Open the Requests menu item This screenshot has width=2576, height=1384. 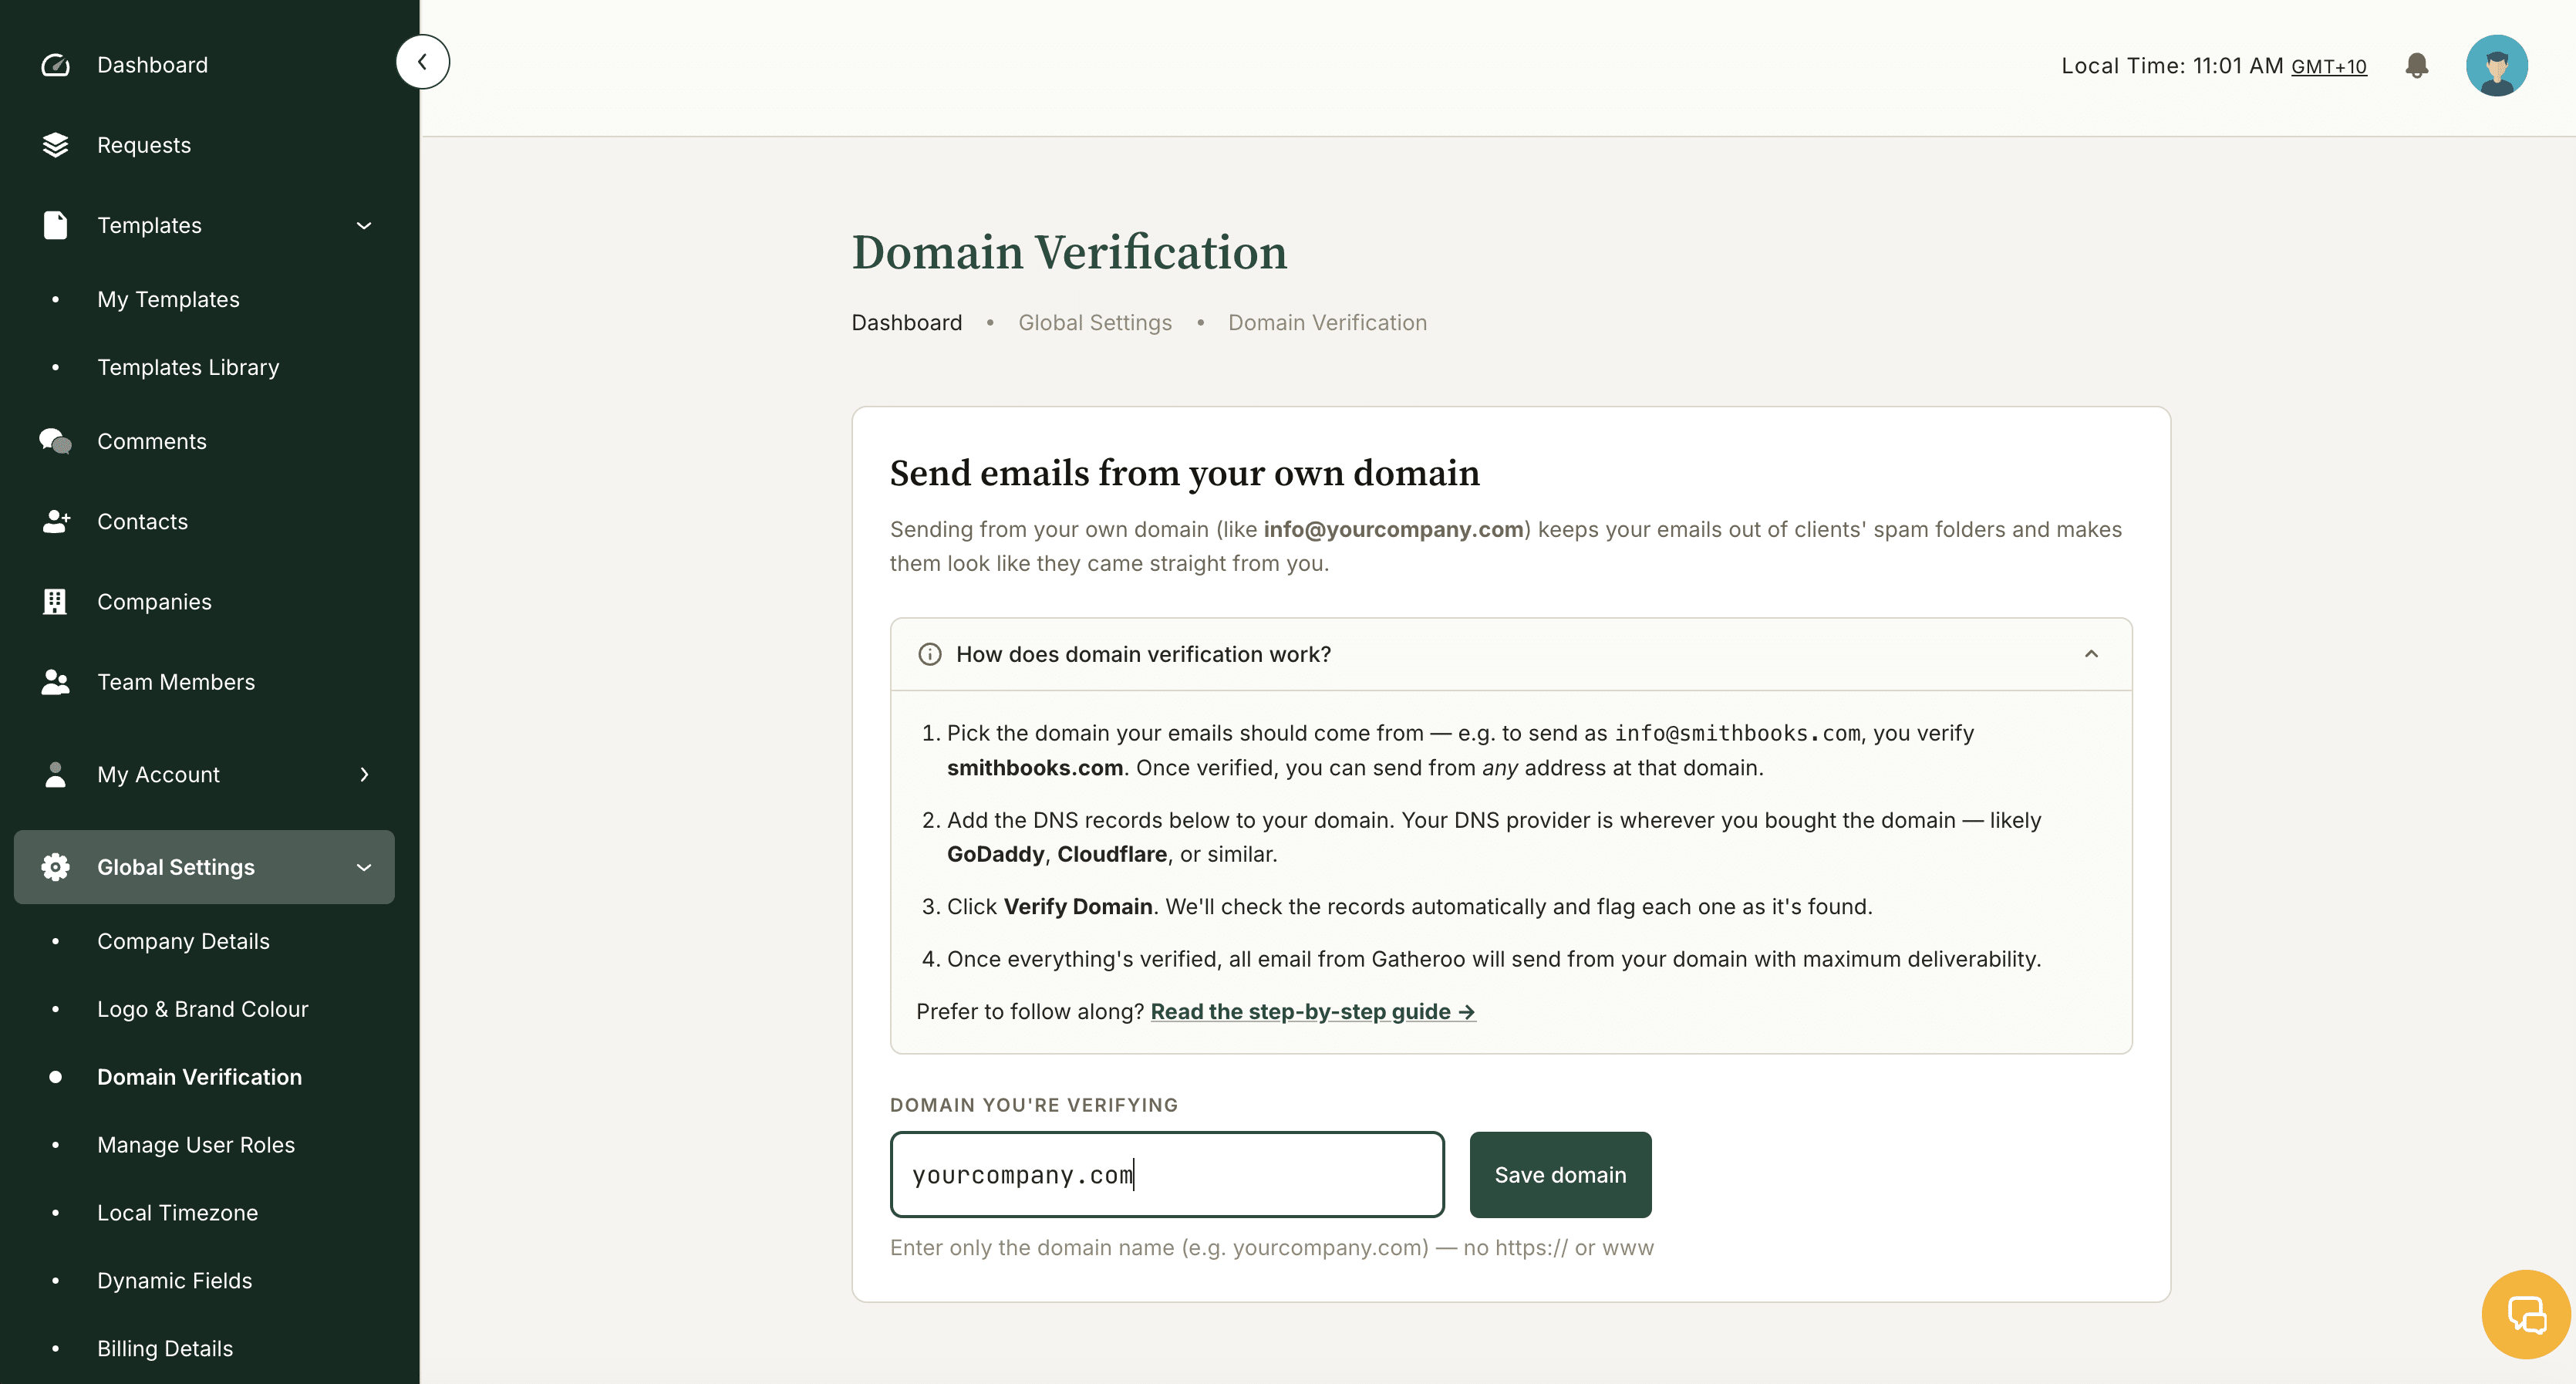pos(144,145)
